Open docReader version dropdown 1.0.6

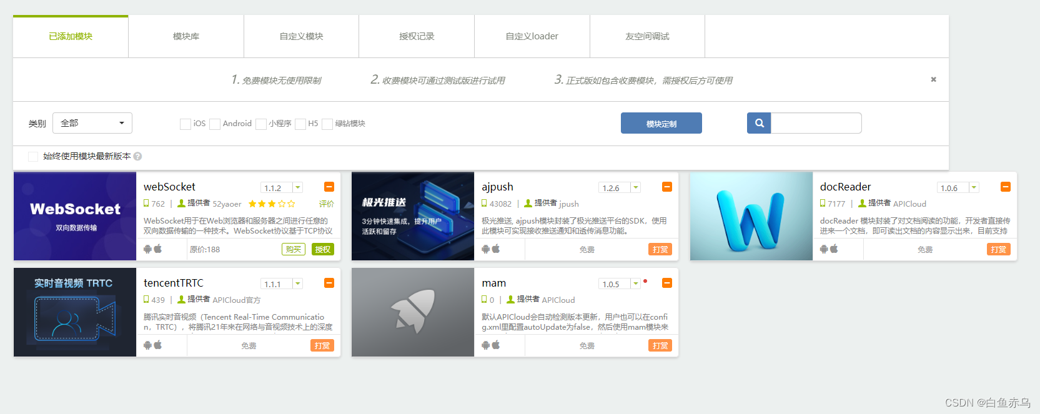pos(958,187)
